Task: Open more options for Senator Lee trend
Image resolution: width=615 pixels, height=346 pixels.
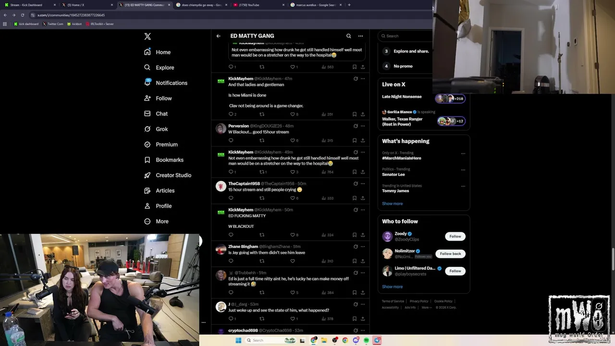Action: [463, 170]
